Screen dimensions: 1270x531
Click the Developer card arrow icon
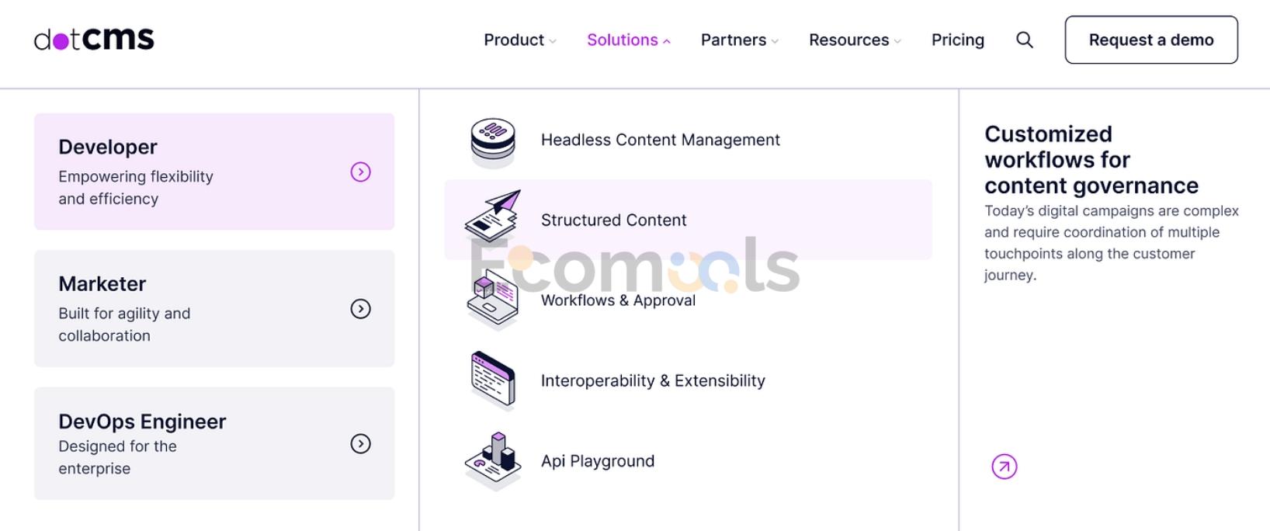(360, 172)
